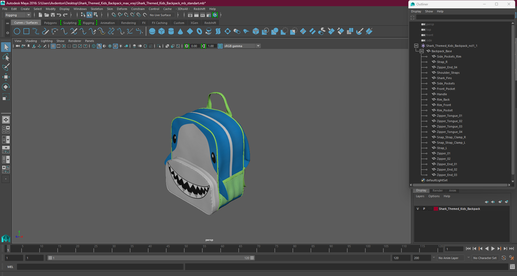Create a NURBS square from shelf
The width and height of the screenshot is (517, 276).
[26, 31]
